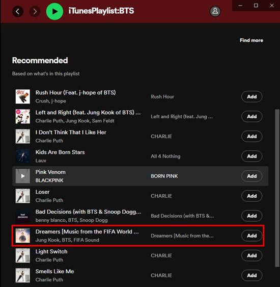This screenshot has width=280, height=287.
Task: Add Light Switch to the playlist
Action: tap(251, 255)
